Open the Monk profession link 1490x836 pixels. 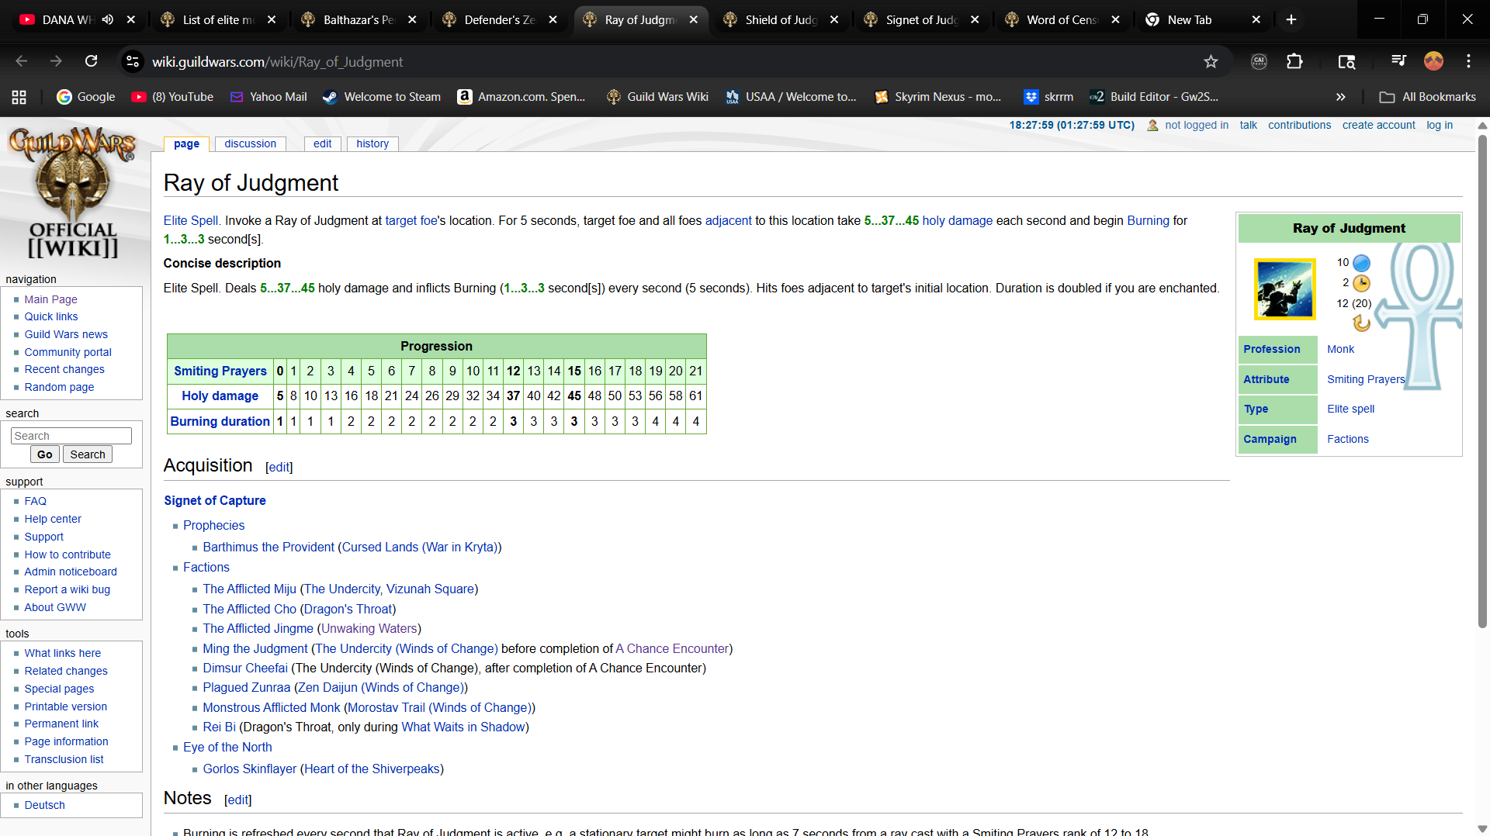[x=1340, y=349]
